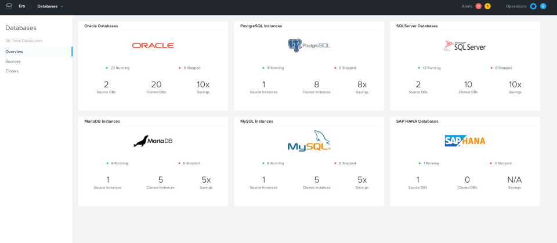This screenshot has height=243, width=557.
Task: Open the Databases dropdown menu
Action: pos(50,6)
